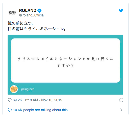Screen dimensions: 134x119
Task: Click the peing.net label in image
Action: (28, 89)
